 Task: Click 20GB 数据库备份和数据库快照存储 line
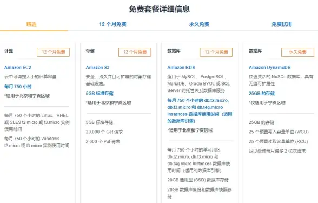200,193
